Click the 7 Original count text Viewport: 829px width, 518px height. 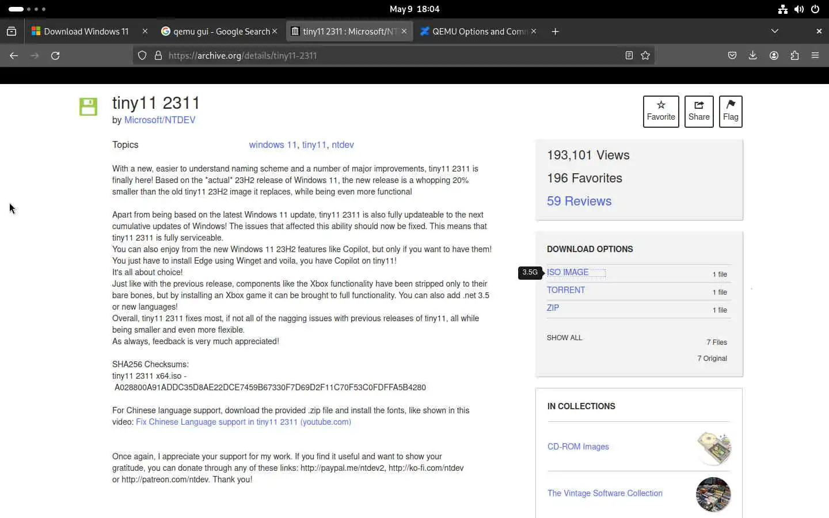(x=712, y=358)
